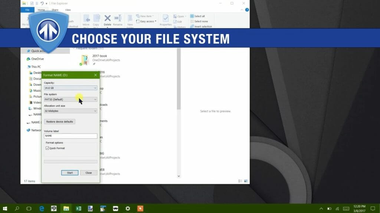Click Start in Format dialog

[x=70, y=173]
